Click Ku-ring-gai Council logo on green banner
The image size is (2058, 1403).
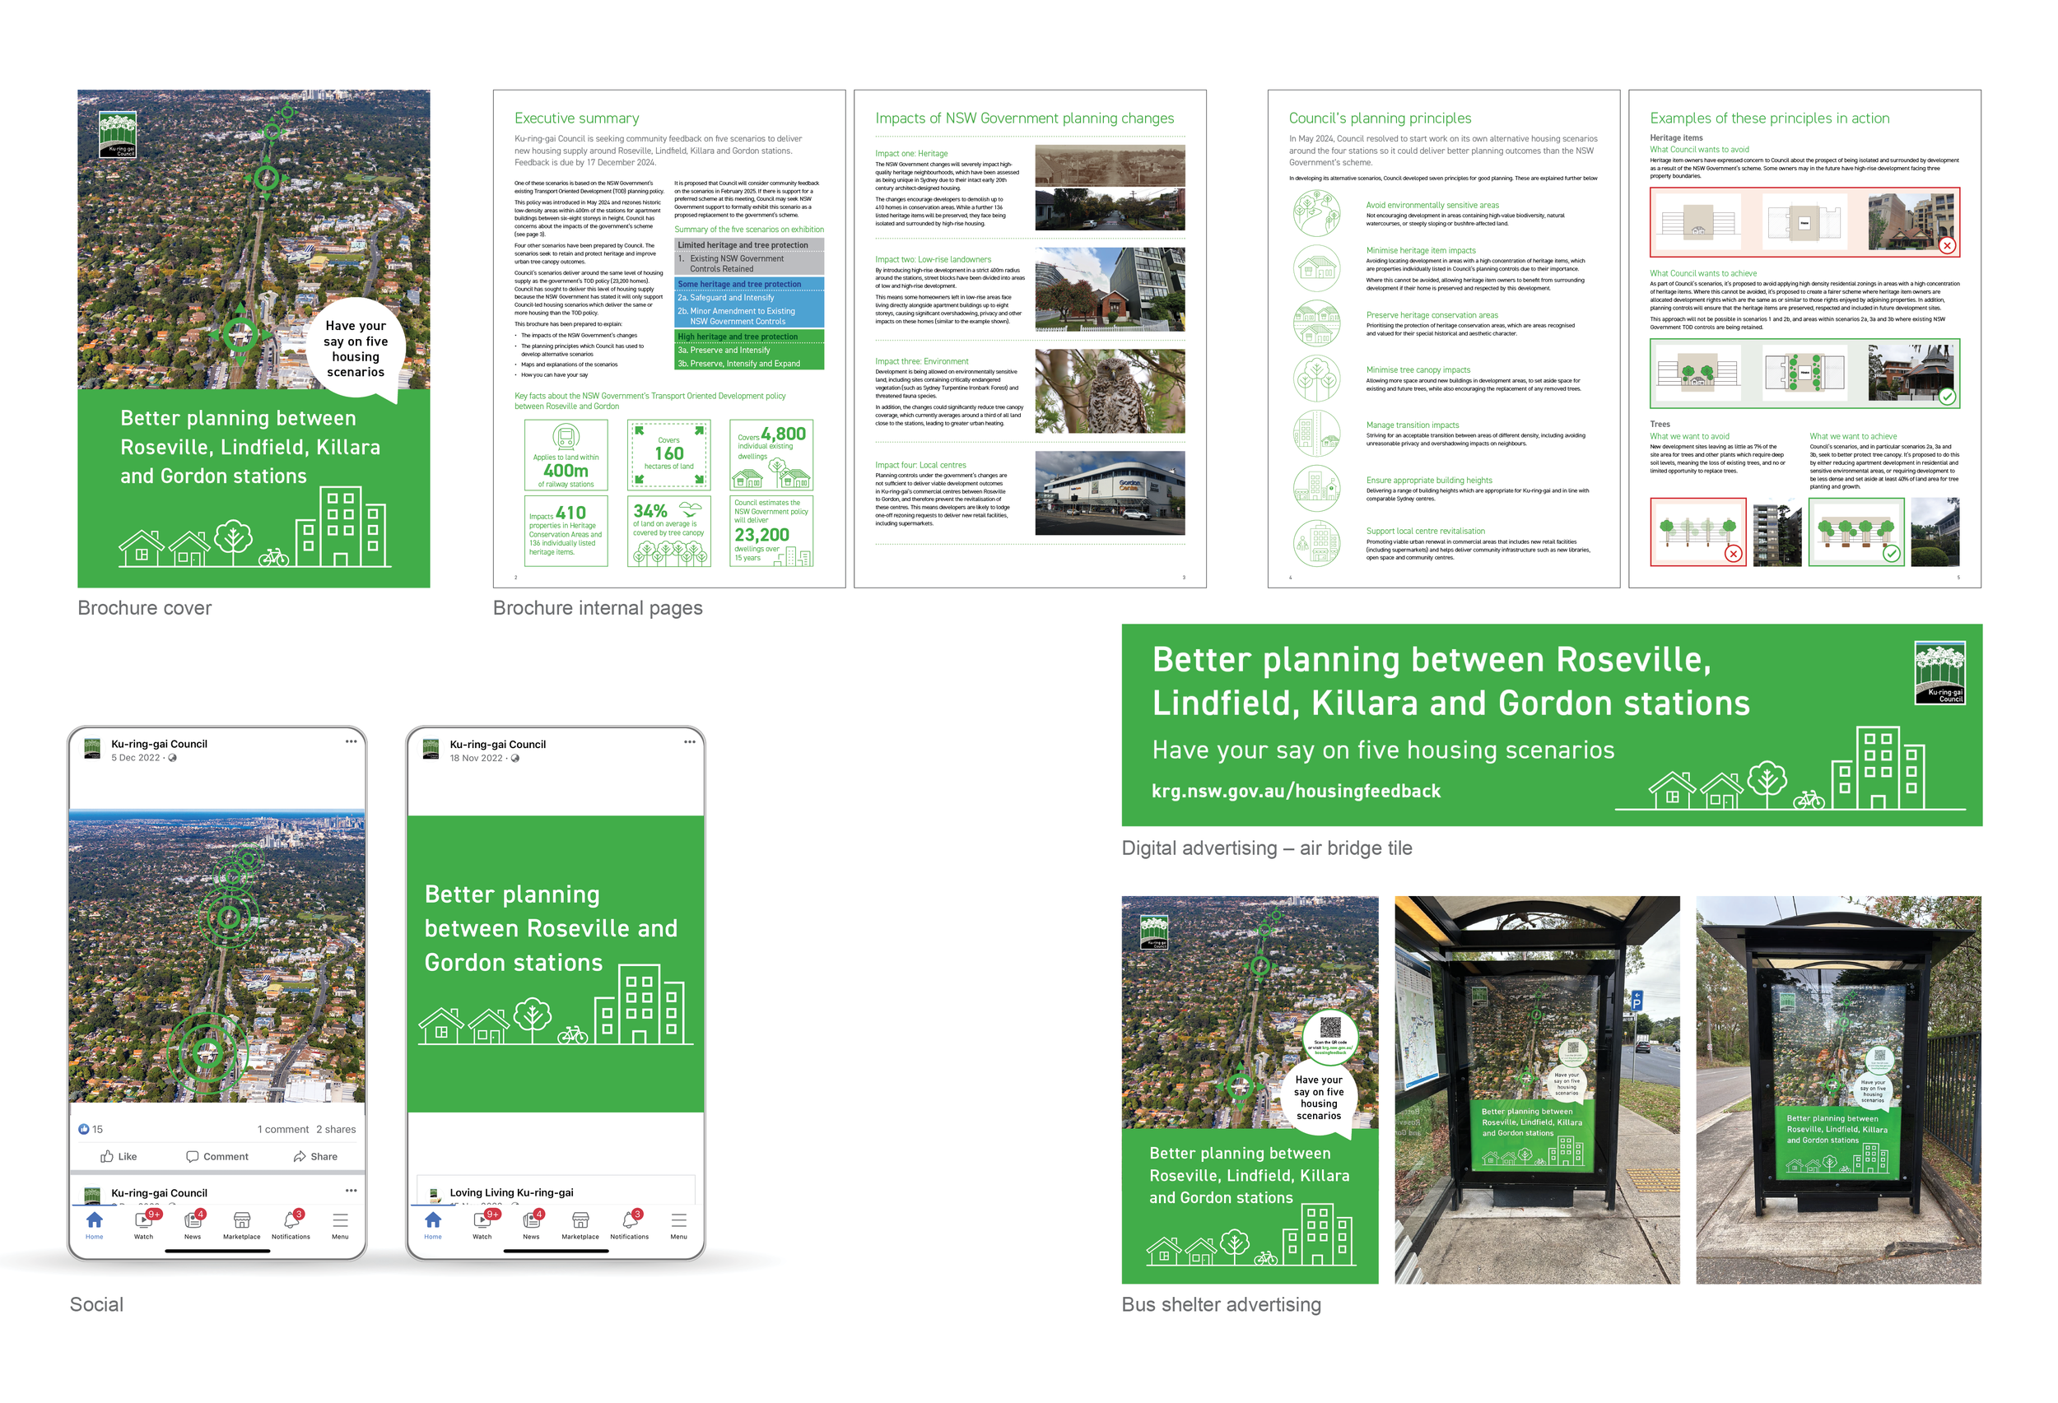pyautogui.click(x=1939, y=673)
